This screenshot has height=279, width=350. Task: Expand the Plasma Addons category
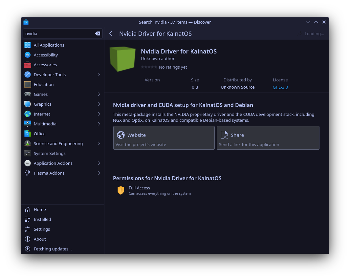click(99, 173)
